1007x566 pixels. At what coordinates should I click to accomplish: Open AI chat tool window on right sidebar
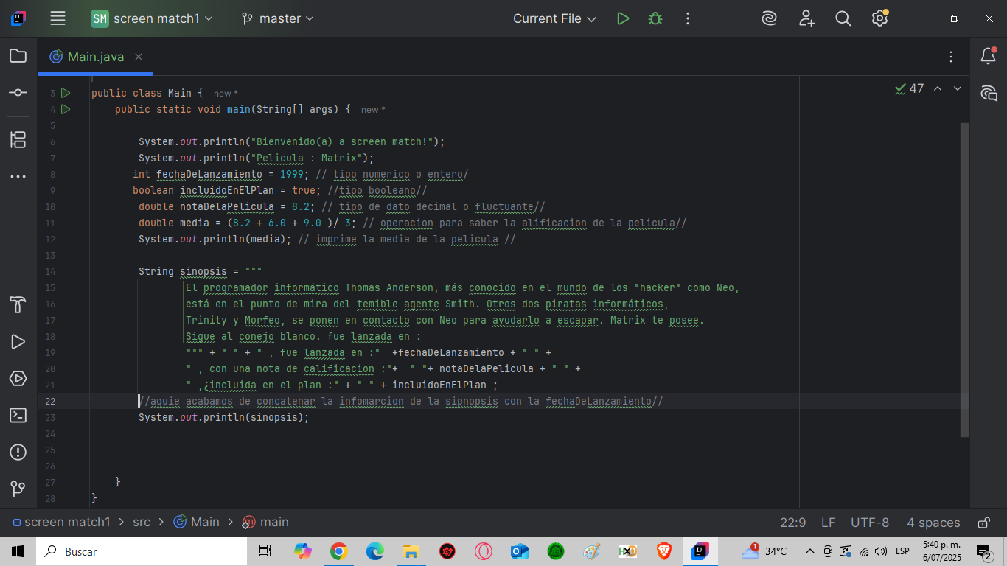point(989,93)
